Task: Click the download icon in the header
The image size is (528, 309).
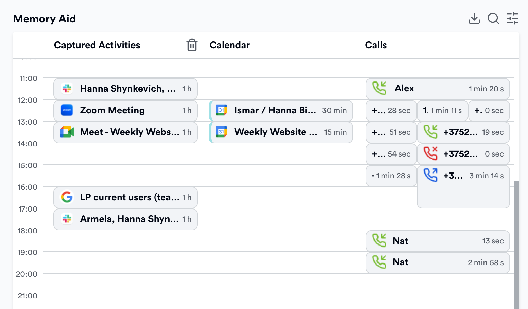Action: (474, 19)
